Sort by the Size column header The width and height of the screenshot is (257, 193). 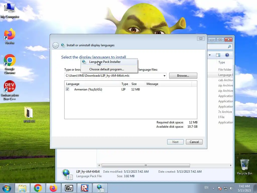tap(137, 84)
